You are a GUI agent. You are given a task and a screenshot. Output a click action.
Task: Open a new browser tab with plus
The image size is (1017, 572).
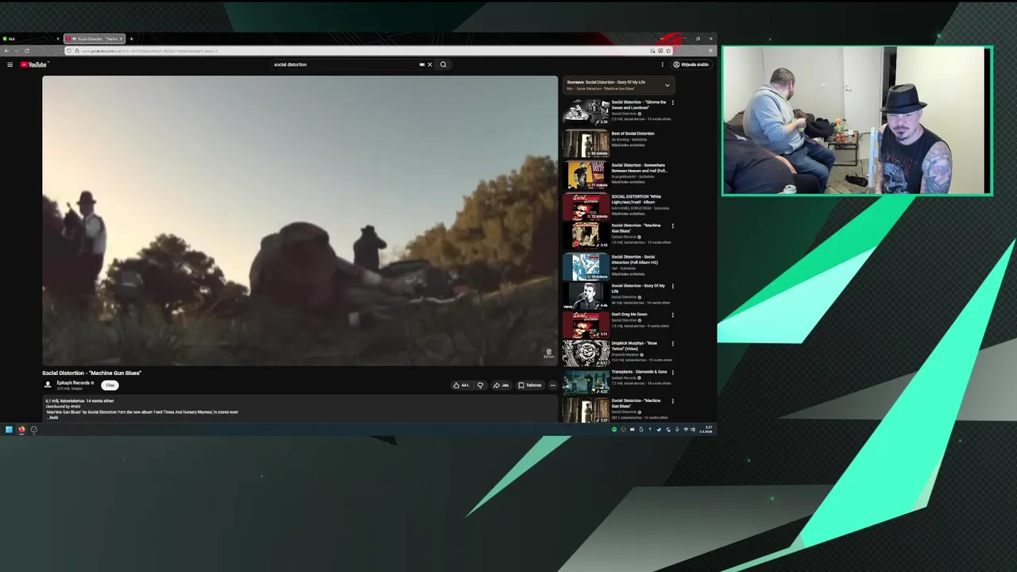point(131,38)
